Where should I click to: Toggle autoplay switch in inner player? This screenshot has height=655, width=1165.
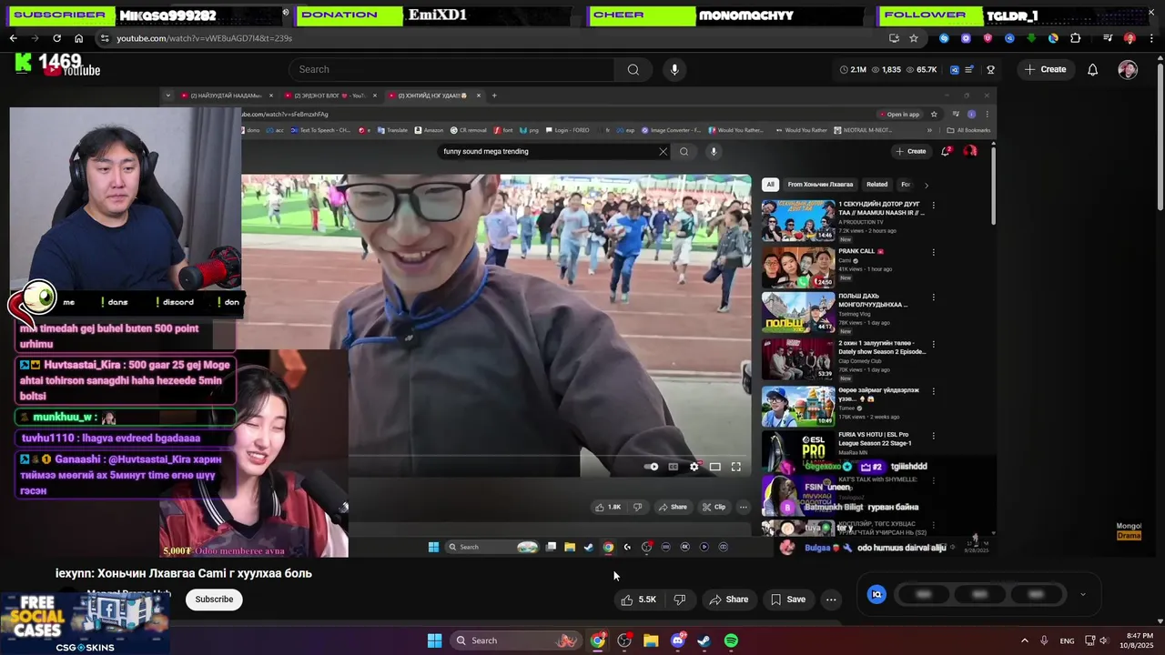coord(652,467)
